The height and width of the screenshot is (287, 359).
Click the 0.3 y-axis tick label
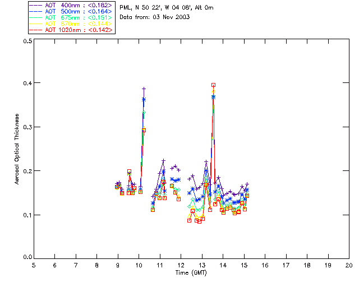27,127
